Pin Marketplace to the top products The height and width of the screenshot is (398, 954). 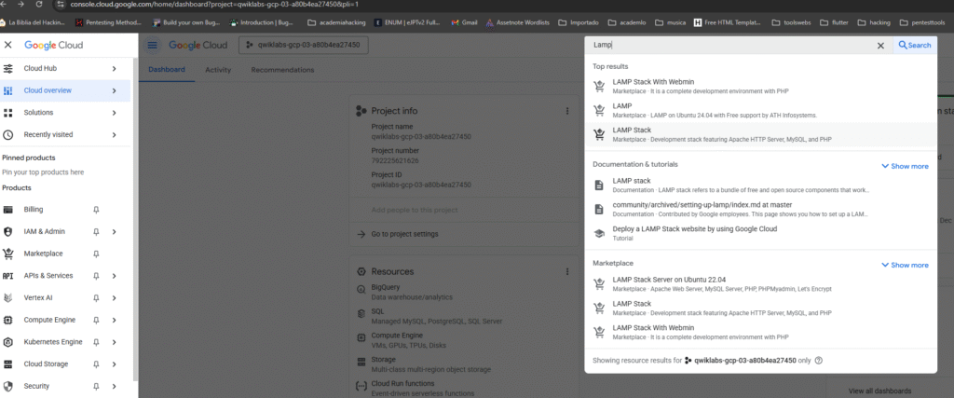click(97, 254)
